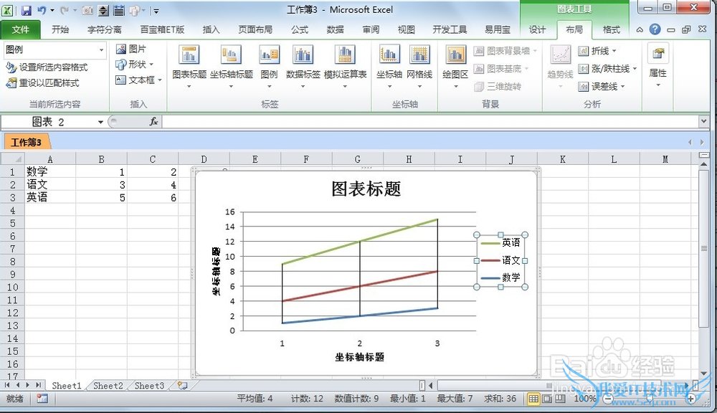The width and height of the screenshot is (717, 413).
Task: Jump to the first sheet with navigation arrow
Action: tap(7, 385)
